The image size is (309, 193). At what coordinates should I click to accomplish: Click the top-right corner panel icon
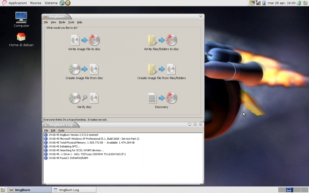(x=306, y=3)
